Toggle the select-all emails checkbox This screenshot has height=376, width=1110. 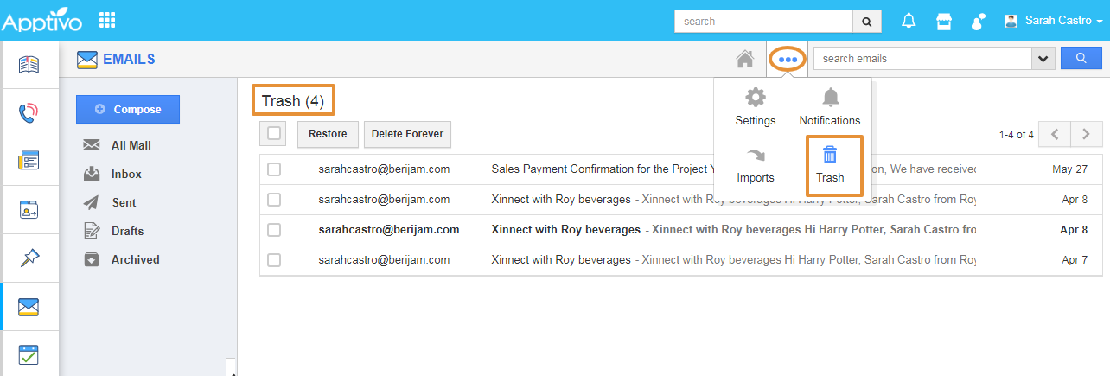point(274,133)
